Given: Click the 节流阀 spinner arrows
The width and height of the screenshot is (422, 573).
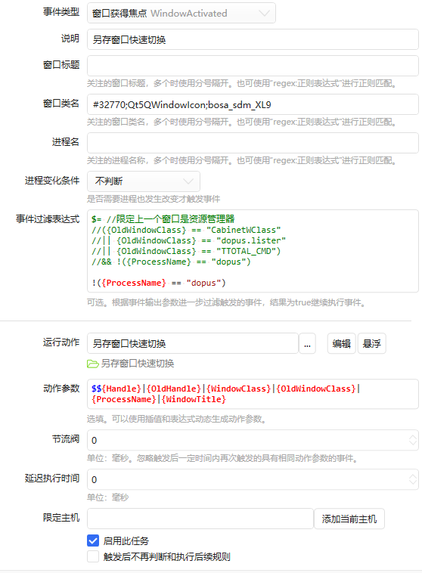Looking at the screenshot, I should pos(412,440).
